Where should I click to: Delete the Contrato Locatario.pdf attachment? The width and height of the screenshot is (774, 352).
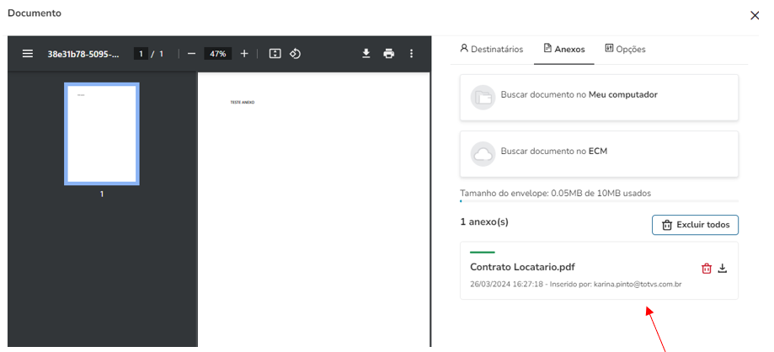pyautogui.click(x=707, y=269)
